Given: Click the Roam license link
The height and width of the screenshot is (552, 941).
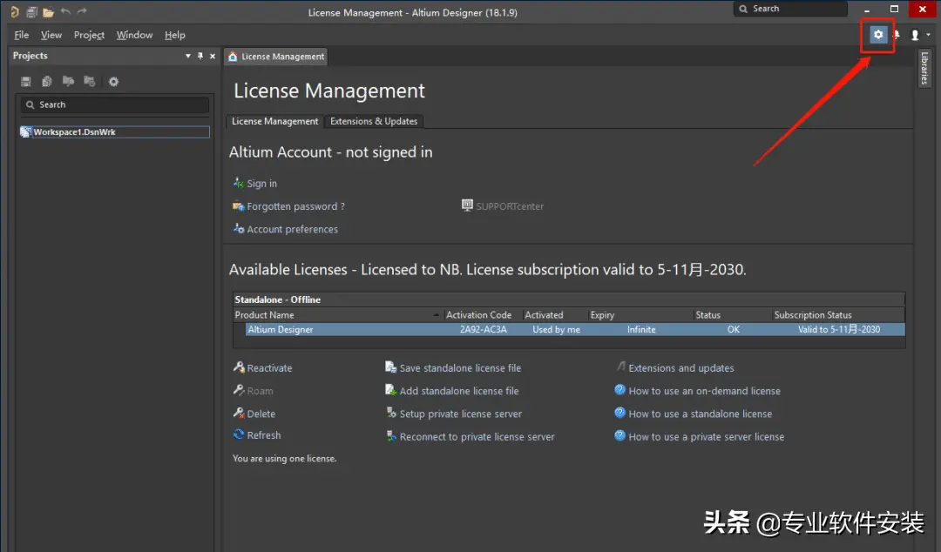Looking at the screenshot, I should click(260, 391).
